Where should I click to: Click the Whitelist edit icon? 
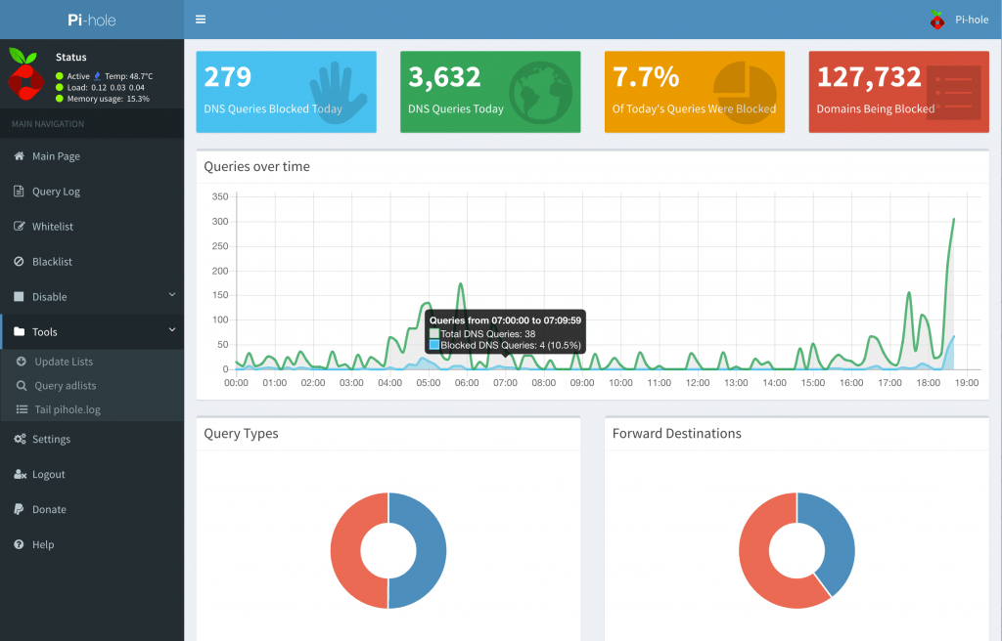(20, 227)
